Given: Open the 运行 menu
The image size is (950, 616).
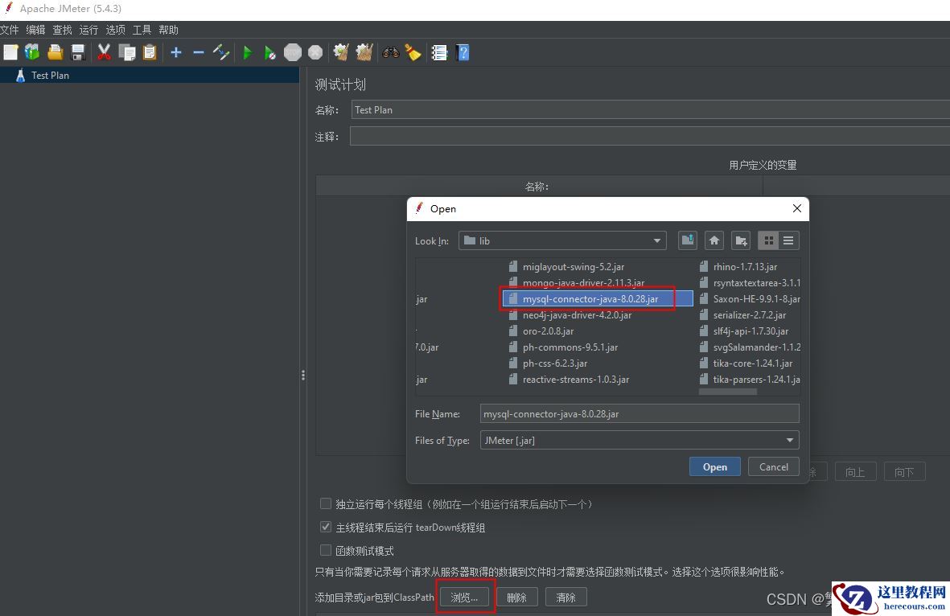Looking at the screenshot, I should pos(88,30).
